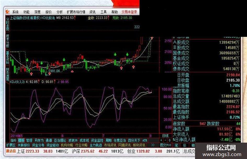This screenshot has height=159, width=247.
Task: Click the 图文F10 button
Action: [165, 145]
